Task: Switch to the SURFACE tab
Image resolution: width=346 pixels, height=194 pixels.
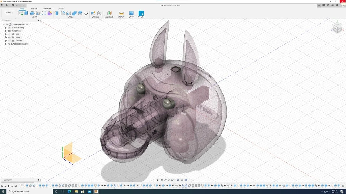Action: click(x=34, y=9)
